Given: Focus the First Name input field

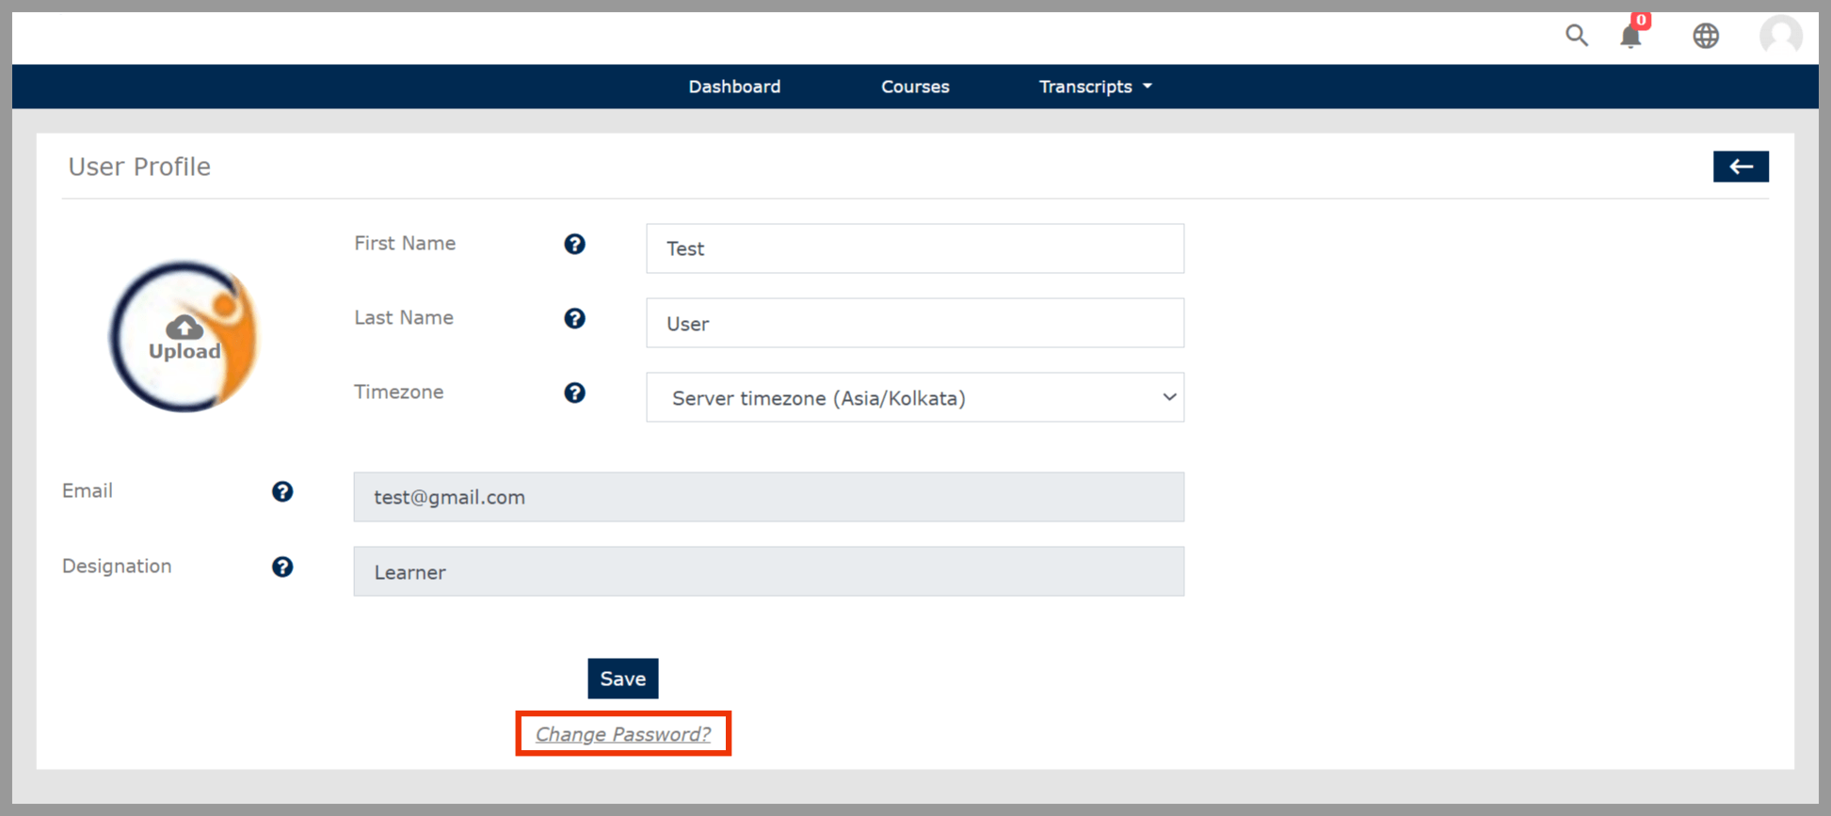Looking at the screenshot, I should 914,248.
